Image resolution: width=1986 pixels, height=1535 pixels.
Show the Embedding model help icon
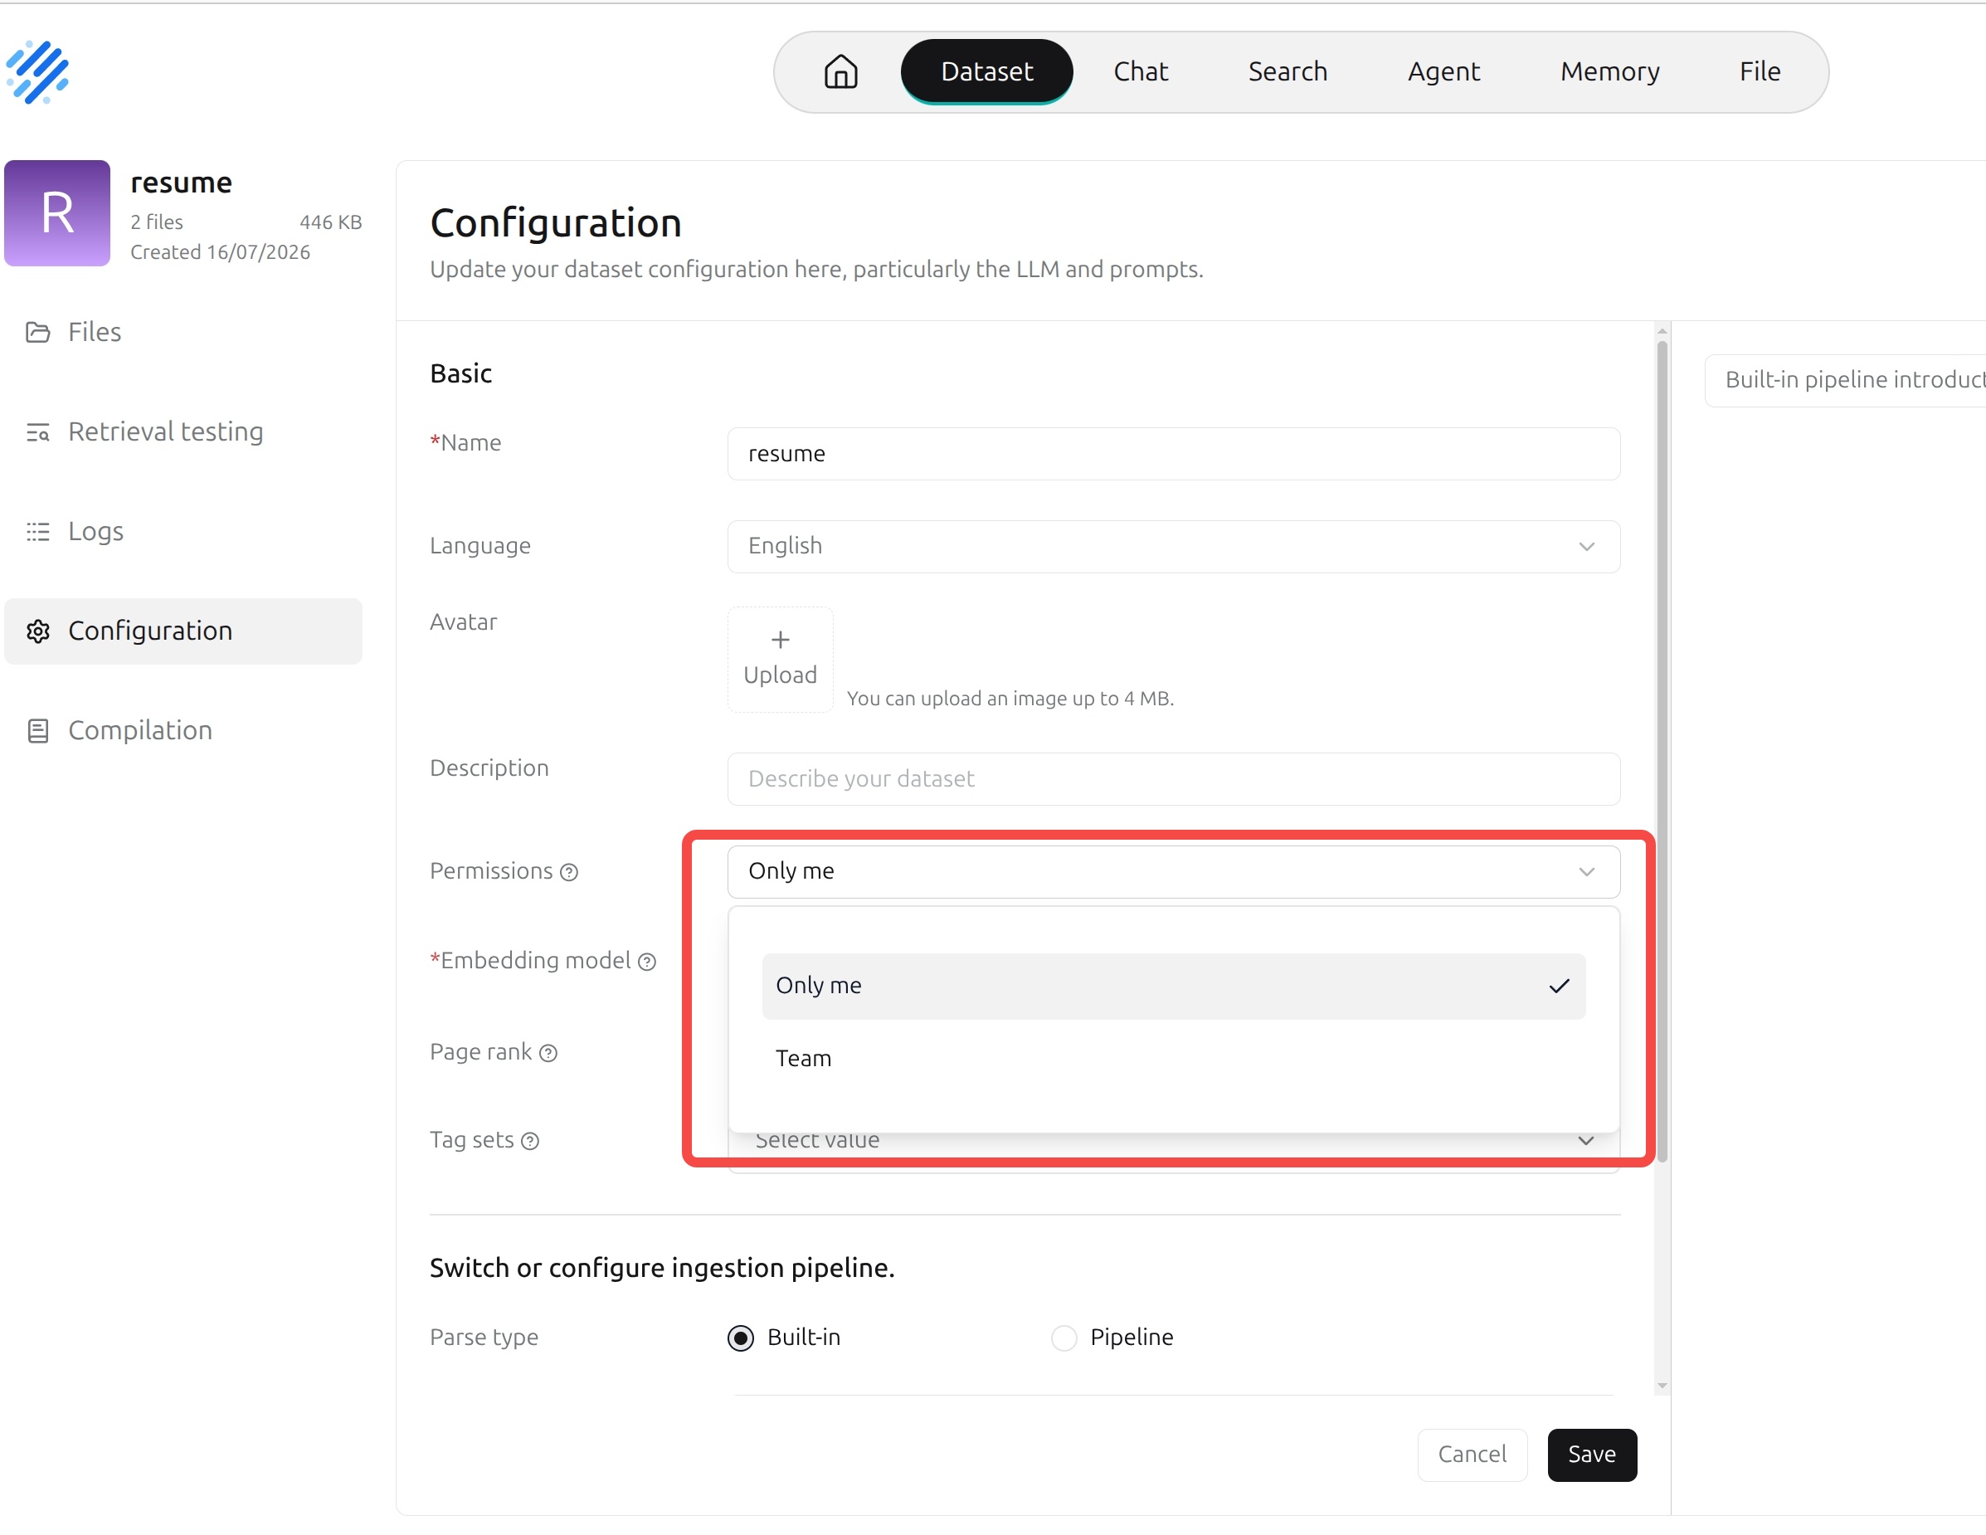(x=646, y=962)
